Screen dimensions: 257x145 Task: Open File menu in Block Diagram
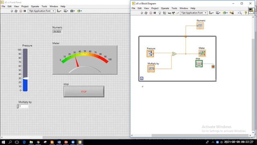pos(133,8)
